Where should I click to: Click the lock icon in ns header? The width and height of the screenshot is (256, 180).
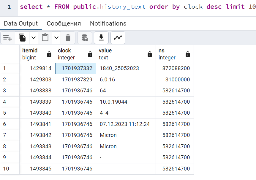pos(188,54)
